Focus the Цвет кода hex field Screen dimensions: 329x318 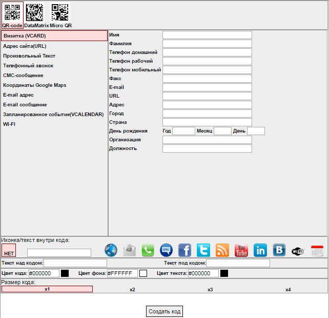click(x=44, y=273)
